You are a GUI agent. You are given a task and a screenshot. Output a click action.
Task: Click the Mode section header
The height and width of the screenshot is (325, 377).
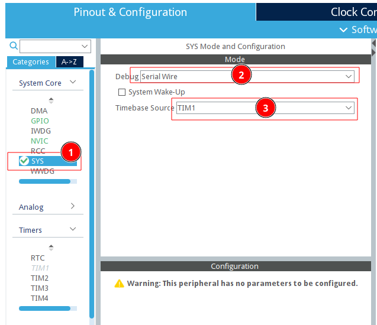point(236,59)
